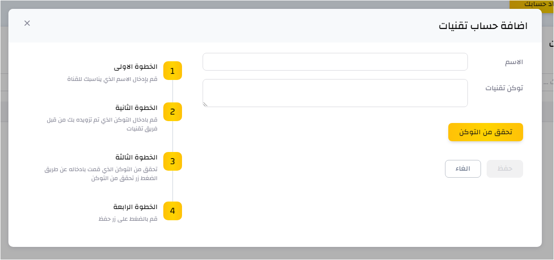Image resolution: width=554 pixels, height=260 pixels.
Task: Focus the توكن تقنيات textarea
Action: [x=335, y=93]
